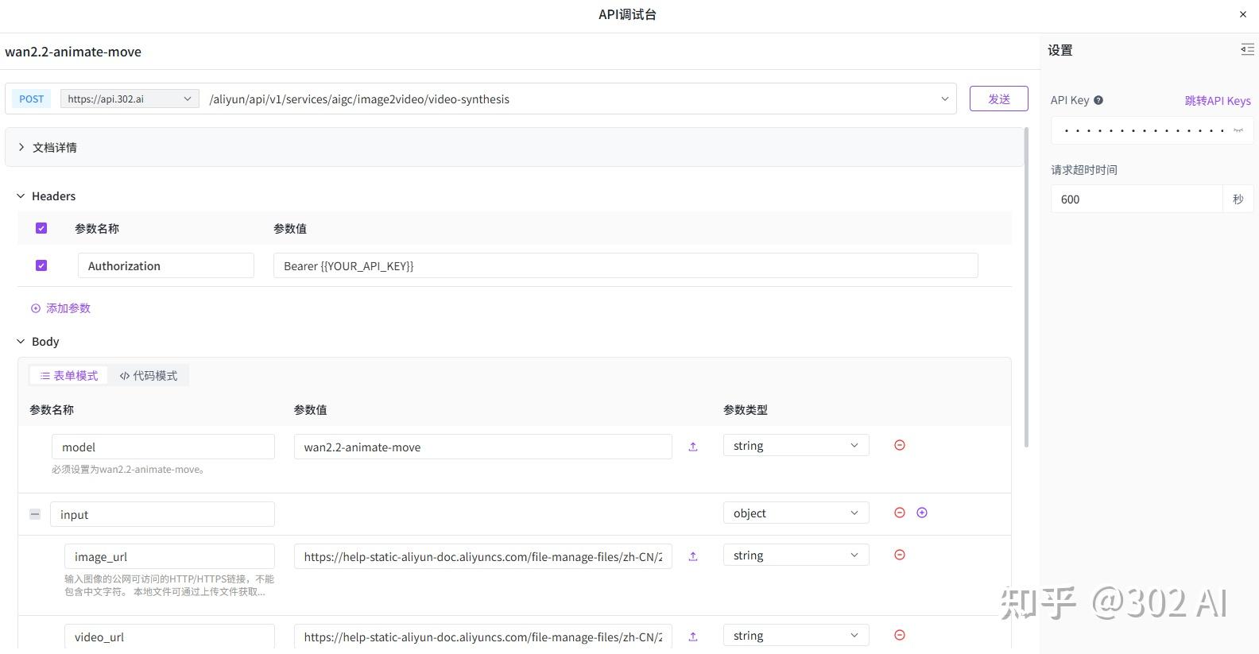The image size is (1259, 654).
Task: Uncheck the Authorization header checkbox
Action: 41,266
